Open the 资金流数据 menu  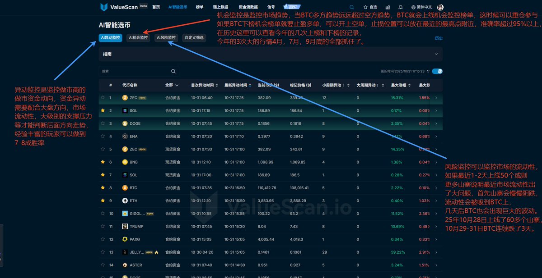click(x=248, y=7)
